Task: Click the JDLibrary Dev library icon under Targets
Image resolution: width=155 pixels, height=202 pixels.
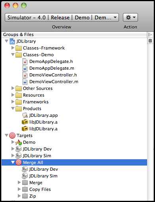Action: click(19, 149)
